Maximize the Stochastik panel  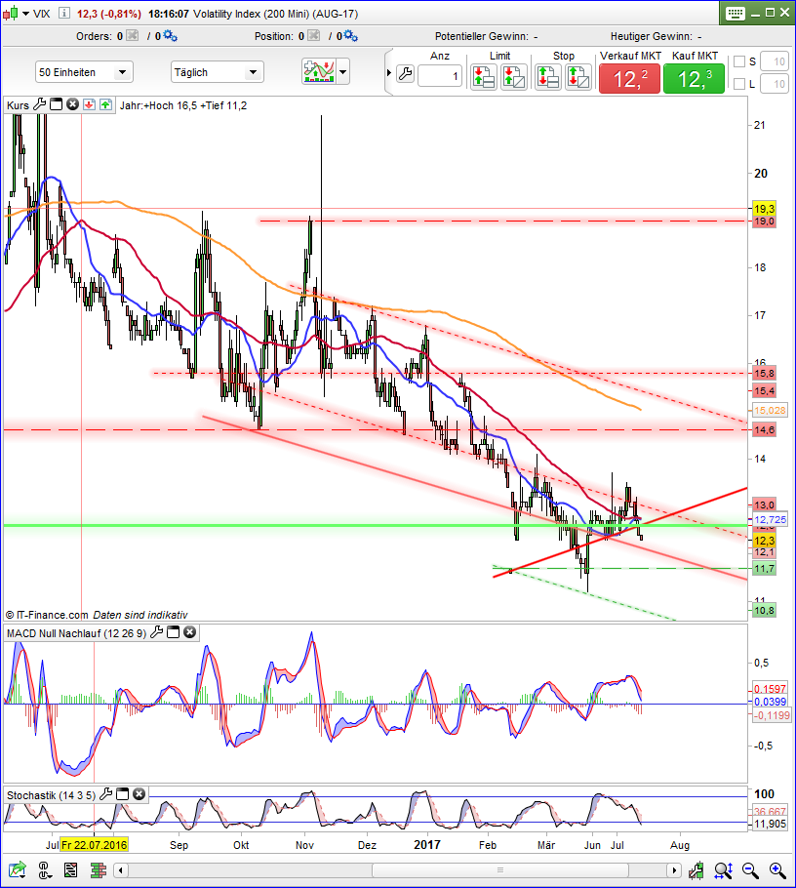point(122,794)
